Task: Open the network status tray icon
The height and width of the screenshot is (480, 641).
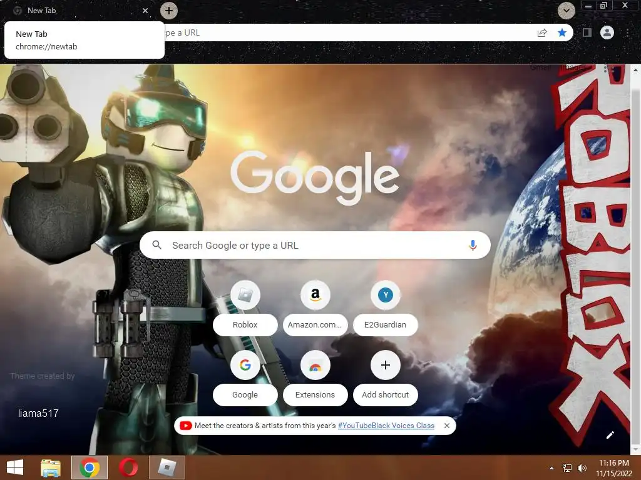Action: click(x=567, y=468)
